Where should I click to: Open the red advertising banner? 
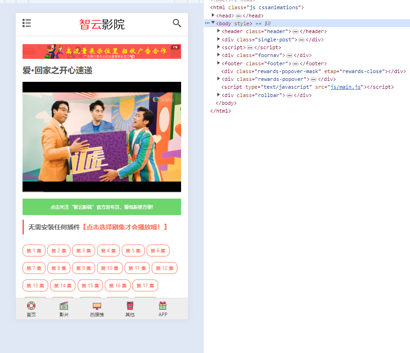click(102, 51)
